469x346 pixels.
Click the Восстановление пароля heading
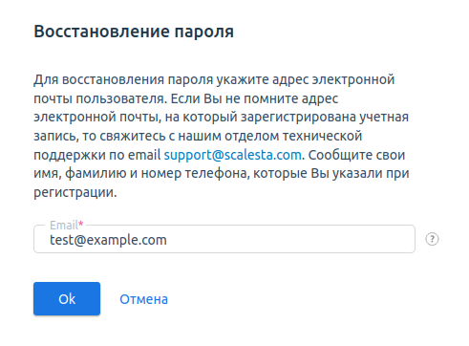coord(134,32)
